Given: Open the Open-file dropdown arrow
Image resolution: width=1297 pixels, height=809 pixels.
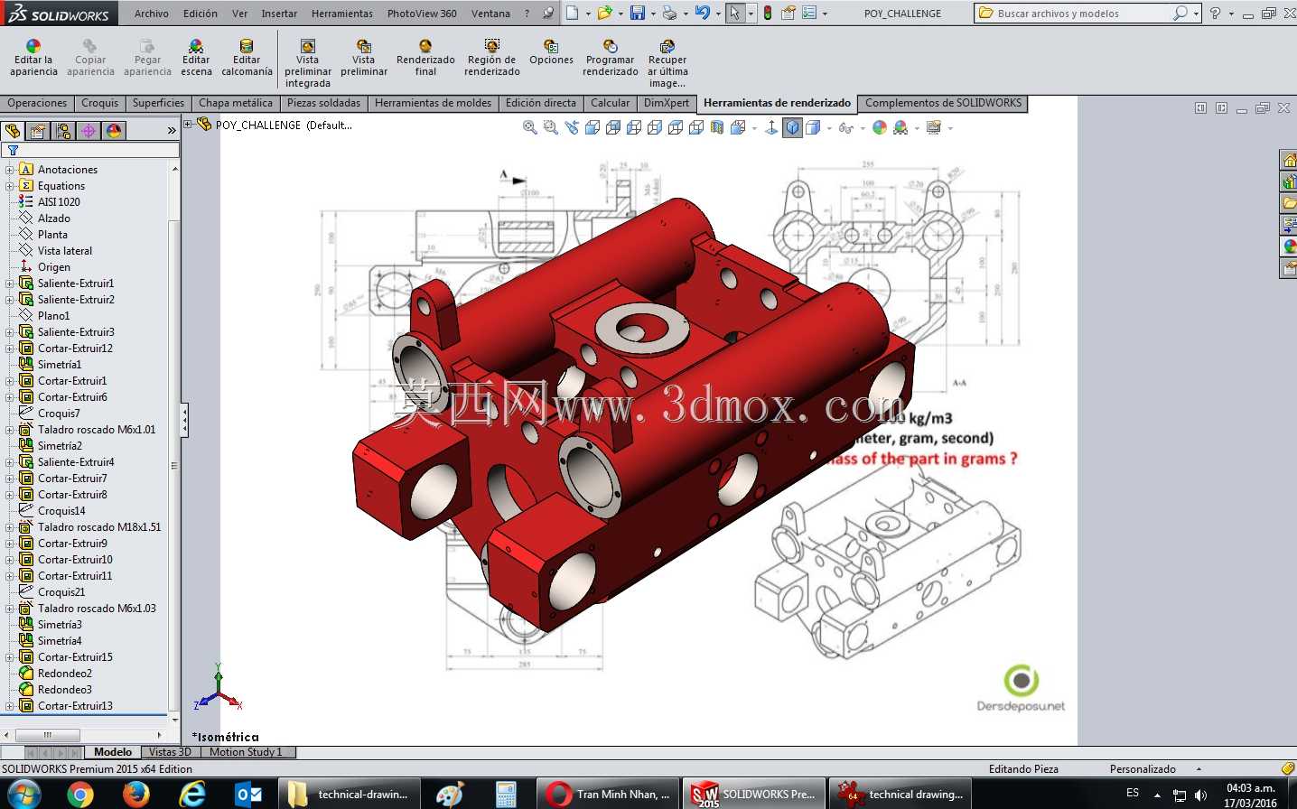Looking at the screenshot, I should 621,14.
